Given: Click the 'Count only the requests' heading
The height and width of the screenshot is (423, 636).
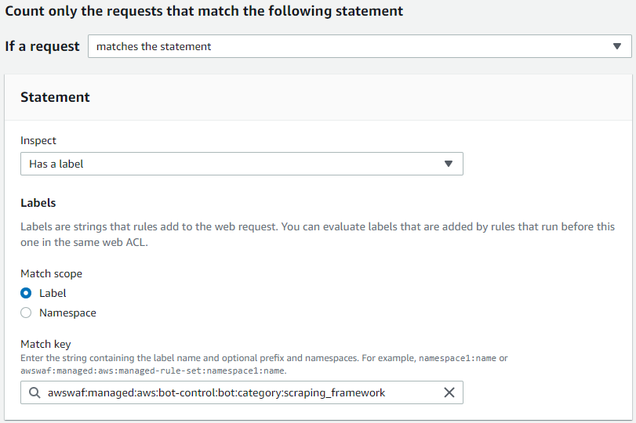Looking at the screenshot, I should click(x=204, y=12).
